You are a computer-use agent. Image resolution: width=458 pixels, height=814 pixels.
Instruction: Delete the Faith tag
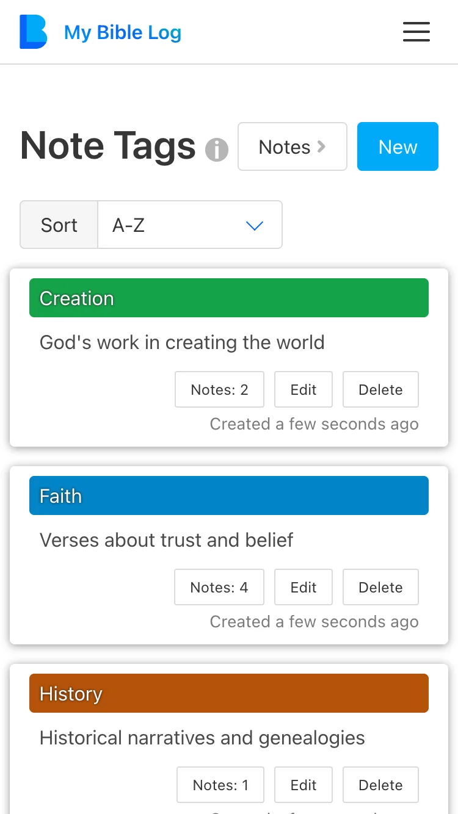pos(380,587)
